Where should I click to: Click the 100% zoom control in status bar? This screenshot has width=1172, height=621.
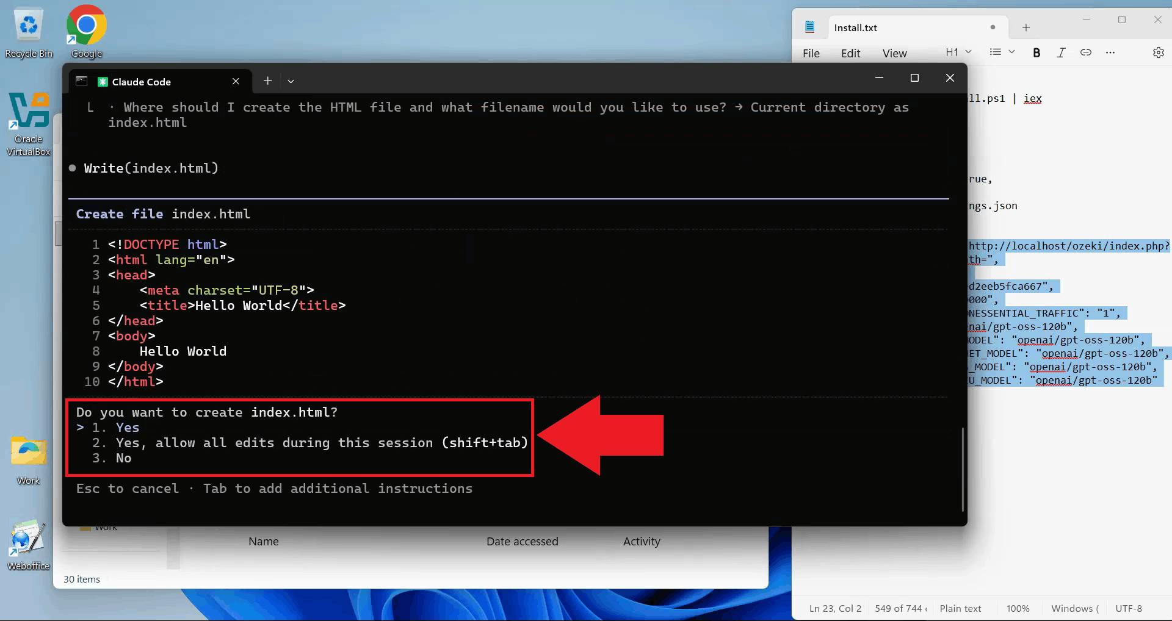(x=1018, y=608)
